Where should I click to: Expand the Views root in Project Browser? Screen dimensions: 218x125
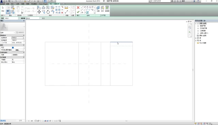196,23
